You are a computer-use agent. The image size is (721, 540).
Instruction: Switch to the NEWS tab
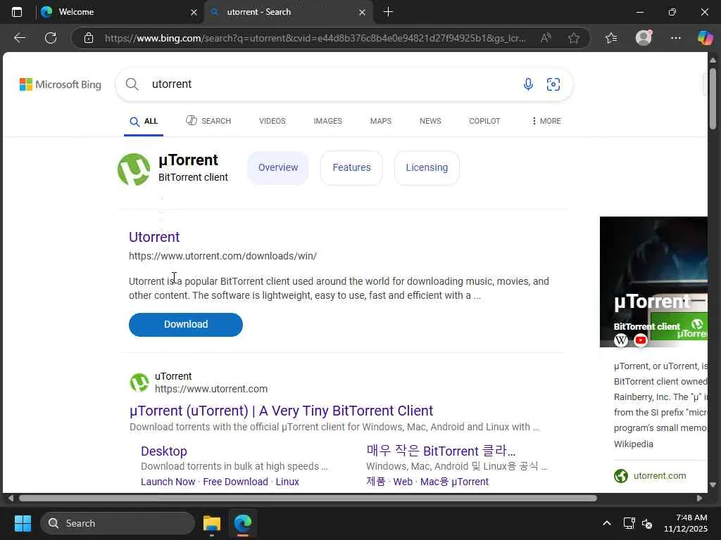tap(430, 121)
